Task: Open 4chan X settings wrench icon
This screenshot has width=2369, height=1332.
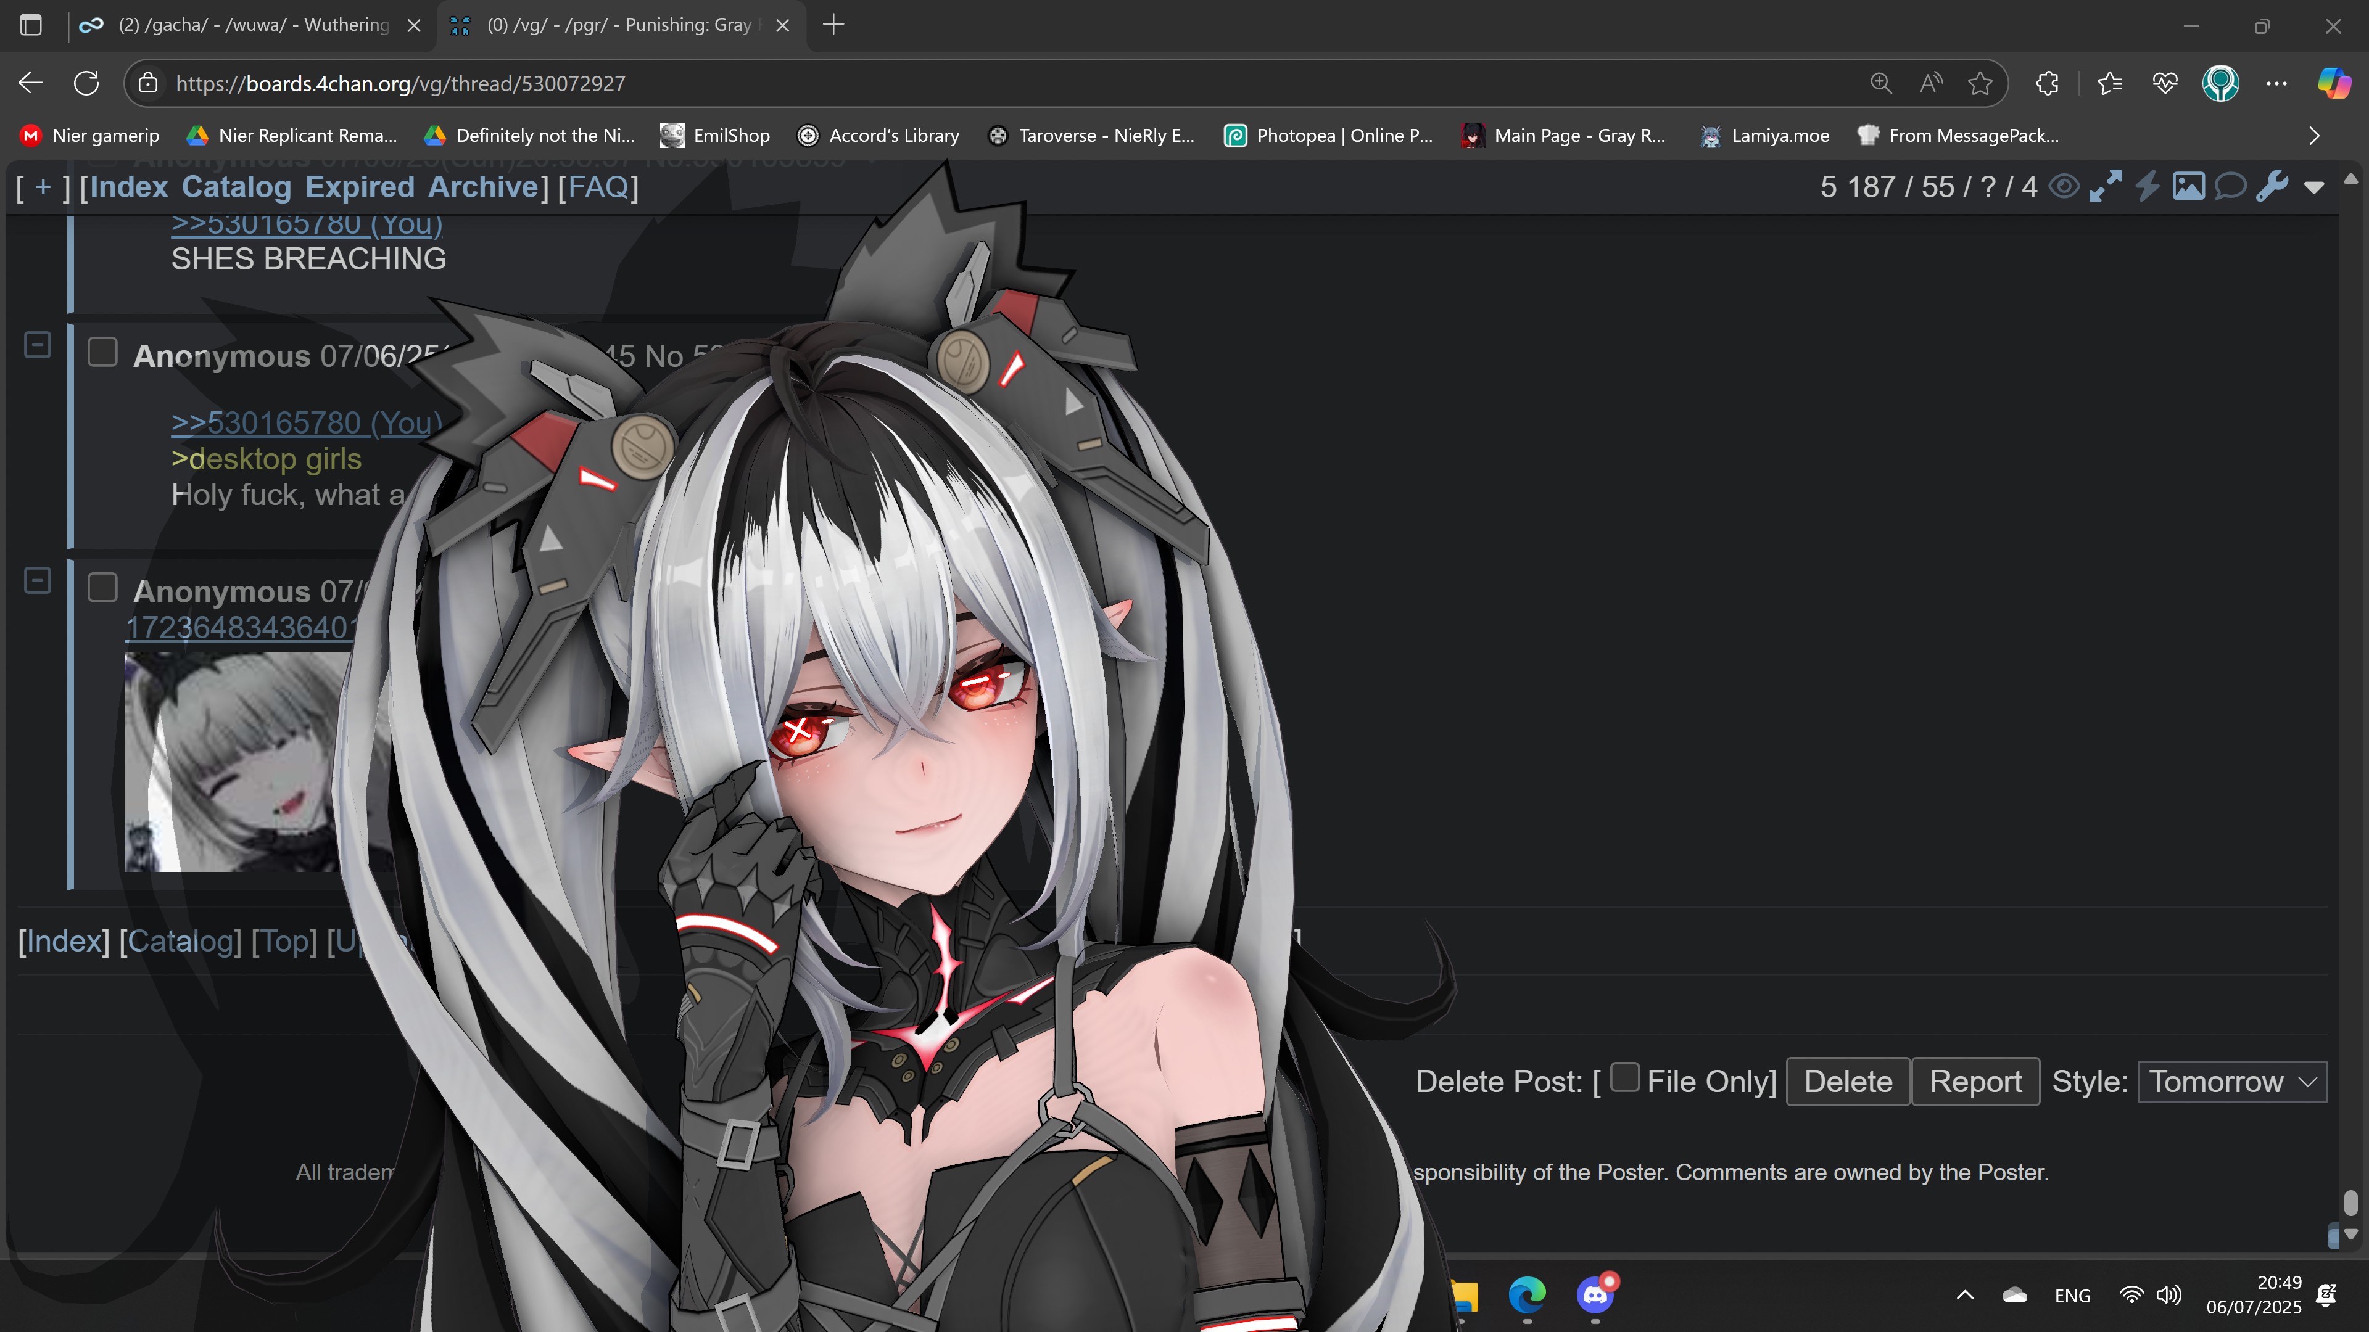Action: [2272, 187]
